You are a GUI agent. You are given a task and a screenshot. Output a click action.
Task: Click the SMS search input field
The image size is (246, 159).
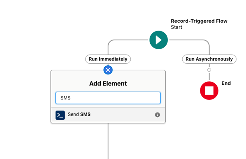click(108, 98)
